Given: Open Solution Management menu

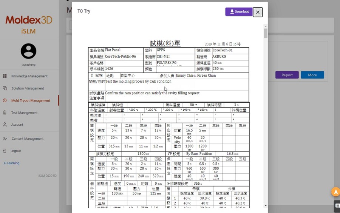Looking at the screenshot, I should [28, 88].
